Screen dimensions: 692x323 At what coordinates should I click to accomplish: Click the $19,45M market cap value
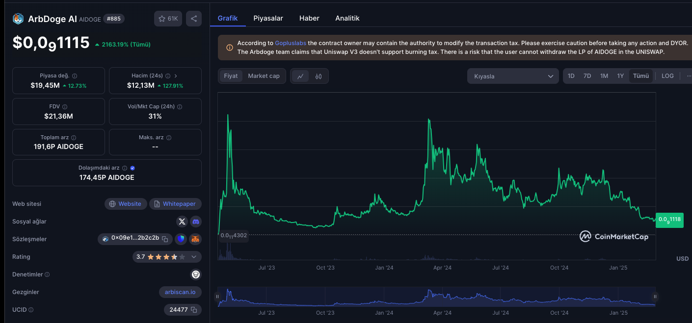click(45, 86)
